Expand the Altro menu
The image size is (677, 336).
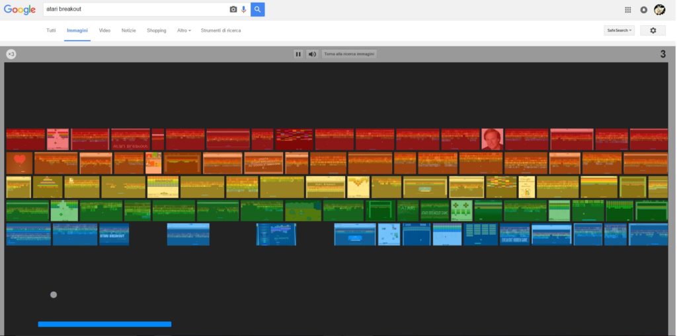coord(184,30)
